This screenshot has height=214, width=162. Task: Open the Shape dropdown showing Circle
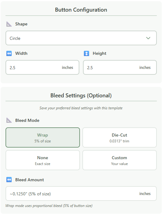(81, 38)
